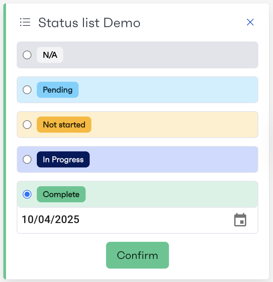
Task: Click the grey N/A label chip
Action: pos(50,55)
